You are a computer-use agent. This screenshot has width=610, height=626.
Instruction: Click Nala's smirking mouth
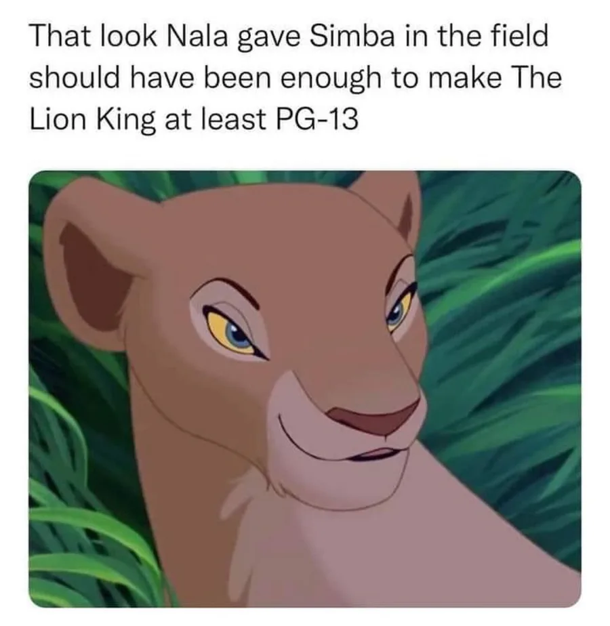click(x=344, y=447)
